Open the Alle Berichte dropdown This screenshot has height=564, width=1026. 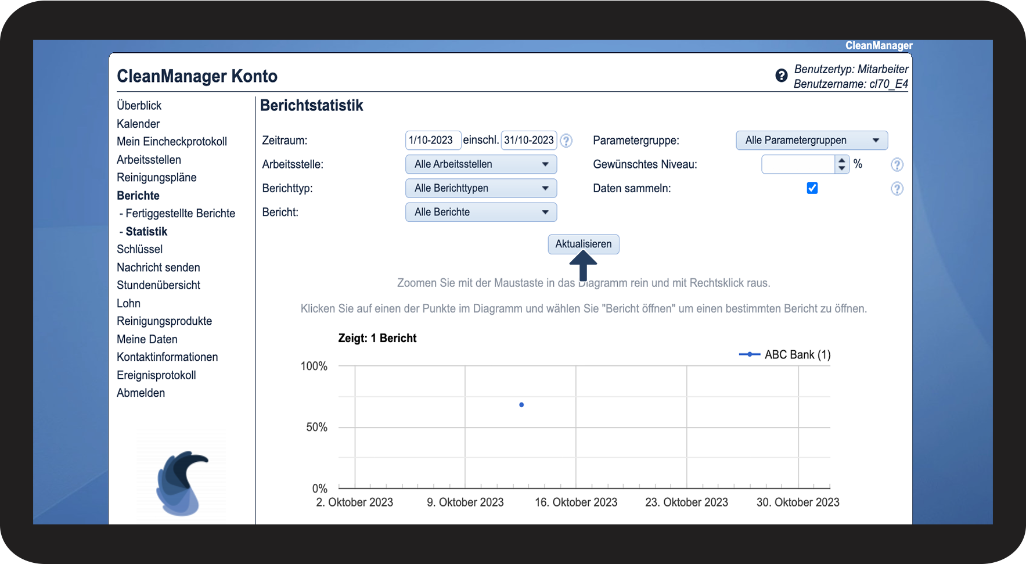[481, 212]
